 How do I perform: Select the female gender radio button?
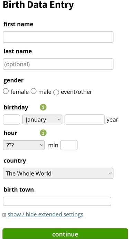6,91
